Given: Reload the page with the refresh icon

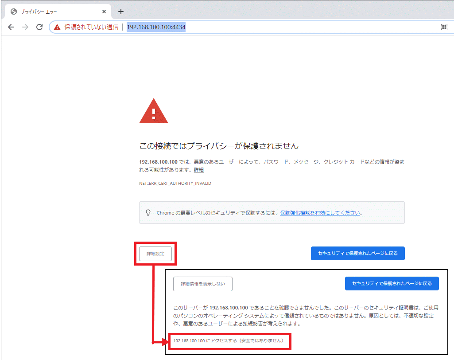Looking at the screenshot, I should (x=39, y=27).
